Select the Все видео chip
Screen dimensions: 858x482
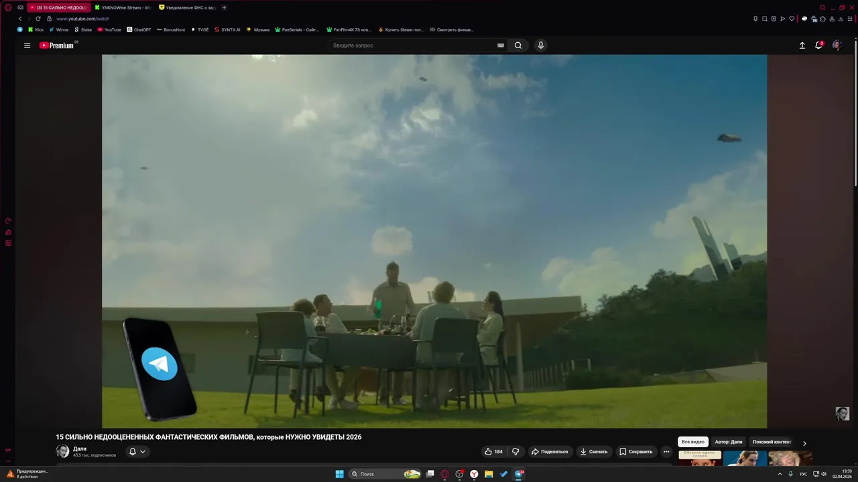[x=693, y=442]
